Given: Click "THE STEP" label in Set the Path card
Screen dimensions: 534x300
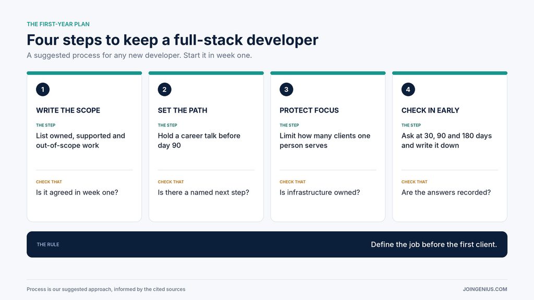Looking at the screenshot, I should (167, 125).
